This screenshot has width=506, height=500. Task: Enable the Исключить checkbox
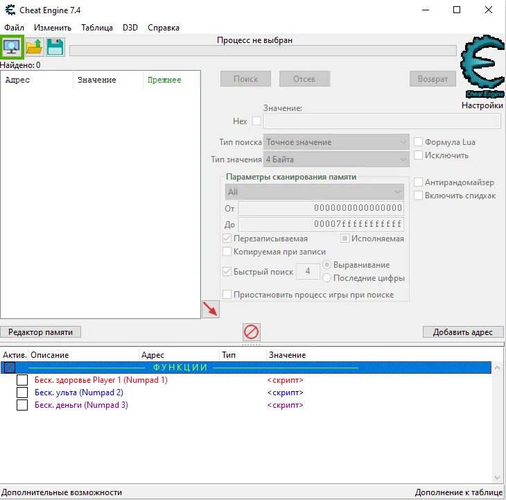418,155
